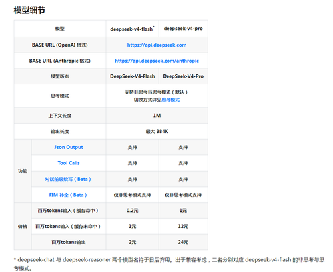The height and width of the screenshot is (272, 333).
Task: Click the 模型细节 heading
Action: click(x=29, y=10)
